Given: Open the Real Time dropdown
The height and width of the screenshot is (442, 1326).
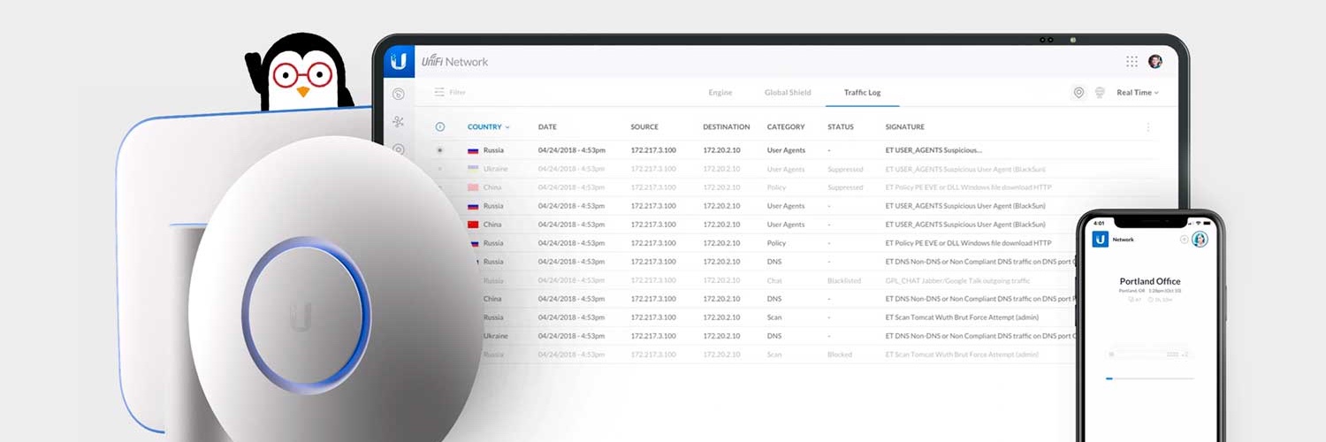Looking at the screenshot, I should (1138, 92).
